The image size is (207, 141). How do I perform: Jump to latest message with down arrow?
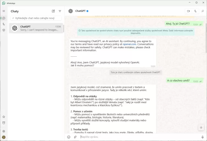[x=201, y=127]
